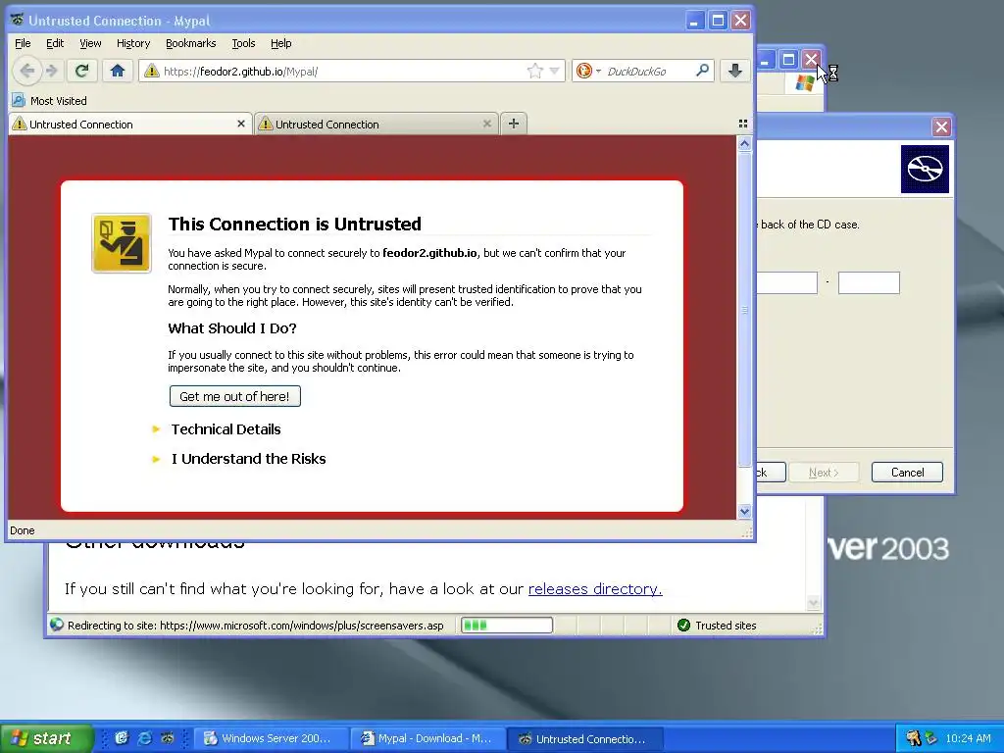Open the View menu
The image size is (1004, 753).
(x=90, y=43)
